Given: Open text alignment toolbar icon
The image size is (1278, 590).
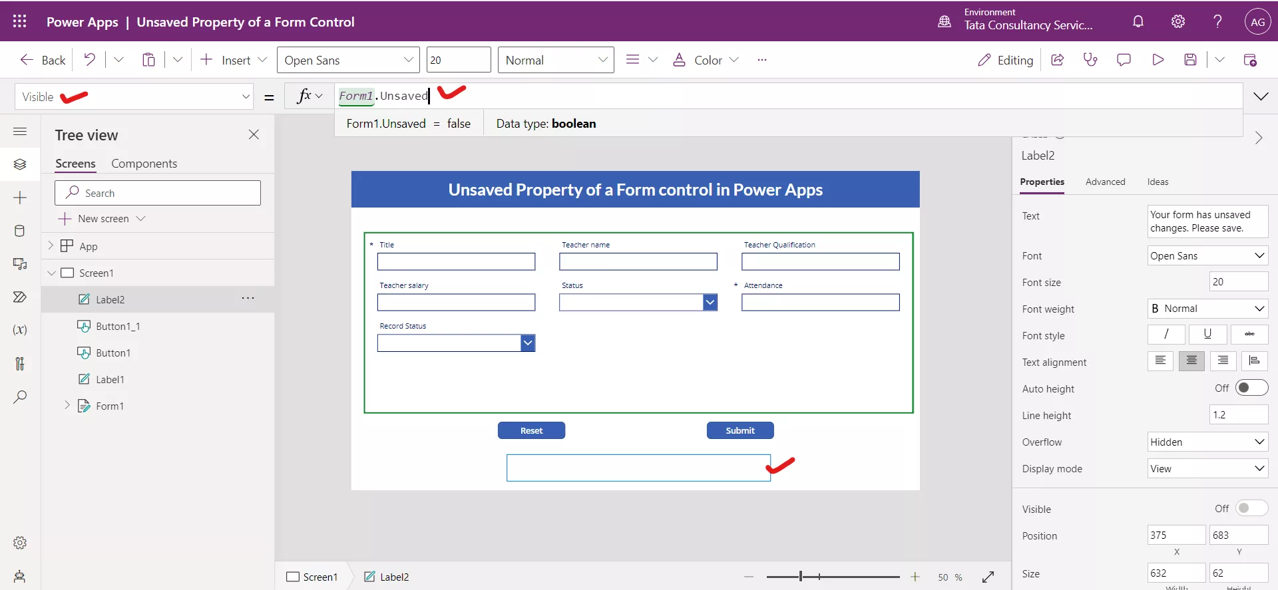Looking at the screenshot, I should pos(633,60).
